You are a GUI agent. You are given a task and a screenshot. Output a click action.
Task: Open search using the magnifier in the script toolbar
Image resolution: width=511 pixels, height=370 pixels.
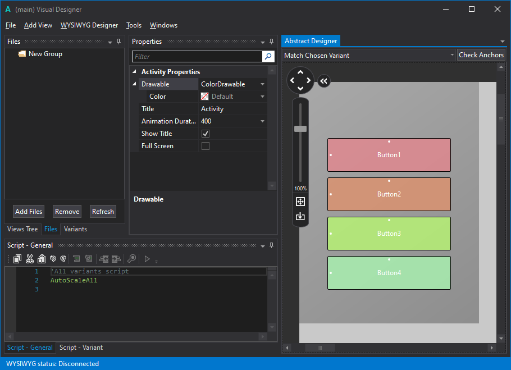coord(131,258)
